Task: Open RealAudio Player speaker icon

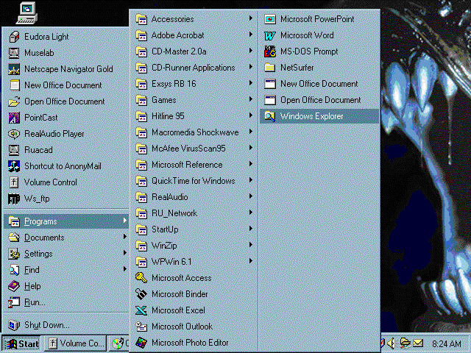Action: tap(14, 134)
